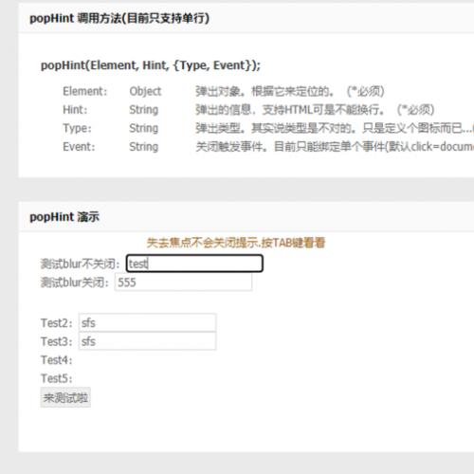Focus the 测试blur关闭 field with 555
This screenshot has width=474, height=474.
point(183,282)
